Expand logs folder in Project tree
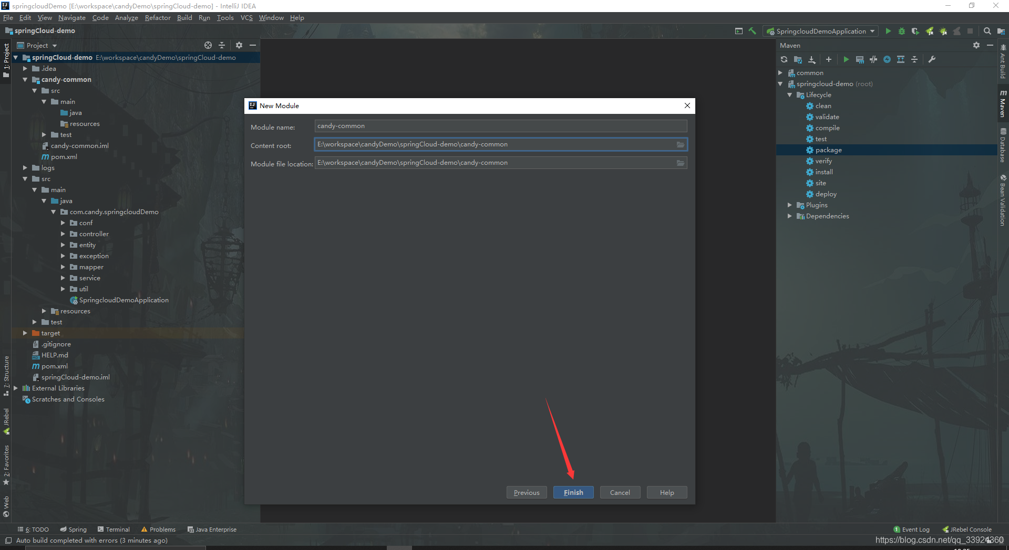This screenshot has width=1009, height=550. coord(25,168)
